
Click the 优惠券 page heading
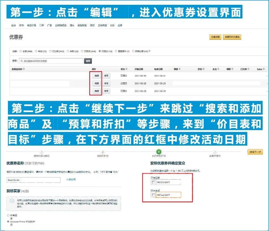click(x=16, y=37)
